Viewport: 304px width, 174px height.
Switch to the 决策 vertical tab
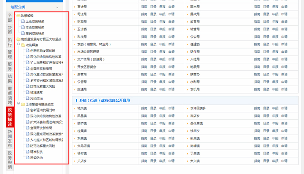(x=10, y=30)
